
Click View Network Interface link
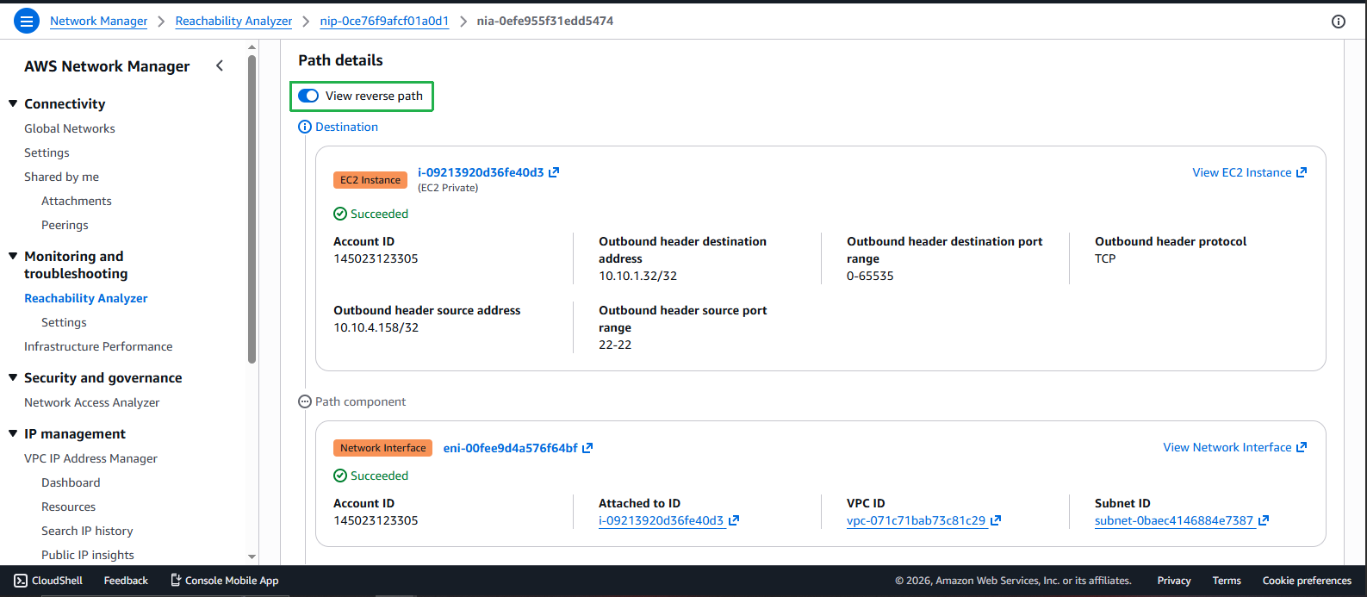[1227, 447]
